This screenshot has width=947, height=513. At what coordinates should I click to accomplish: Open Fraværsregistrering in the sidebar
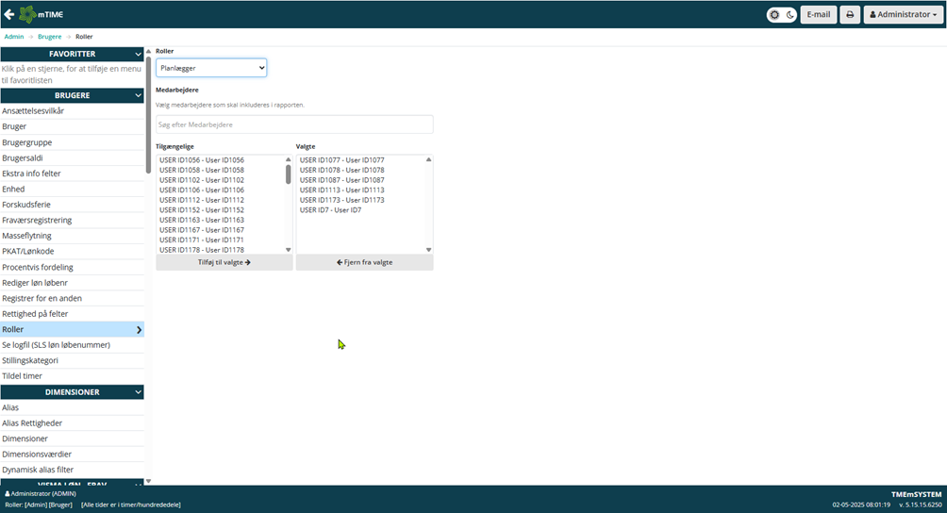[x=37, y=221]
